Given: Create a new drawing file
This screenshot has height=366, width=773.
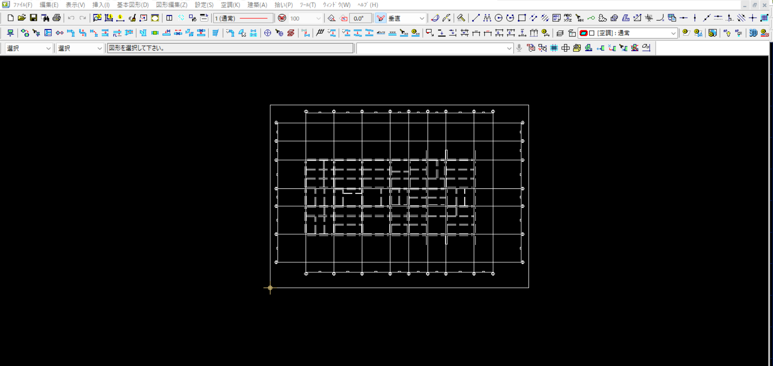Looking at the screenshot, I should [10, 18].
